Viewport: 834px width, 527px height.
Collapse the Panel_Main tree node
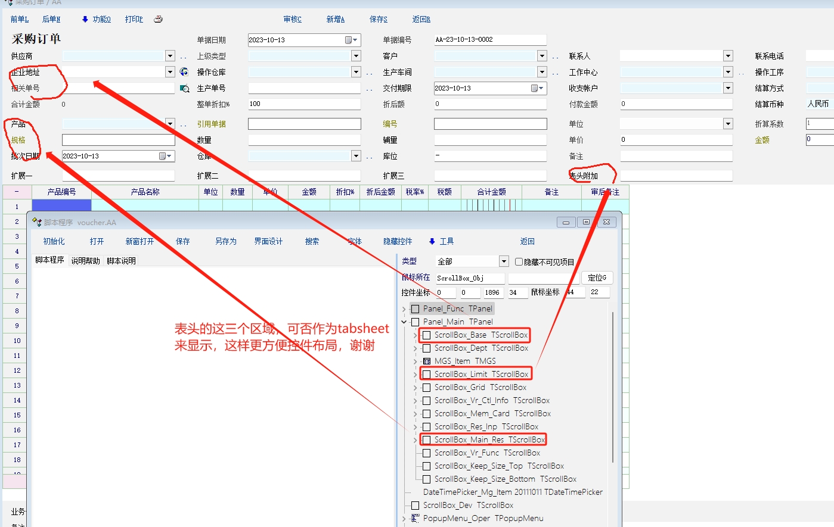click(404, 322)
